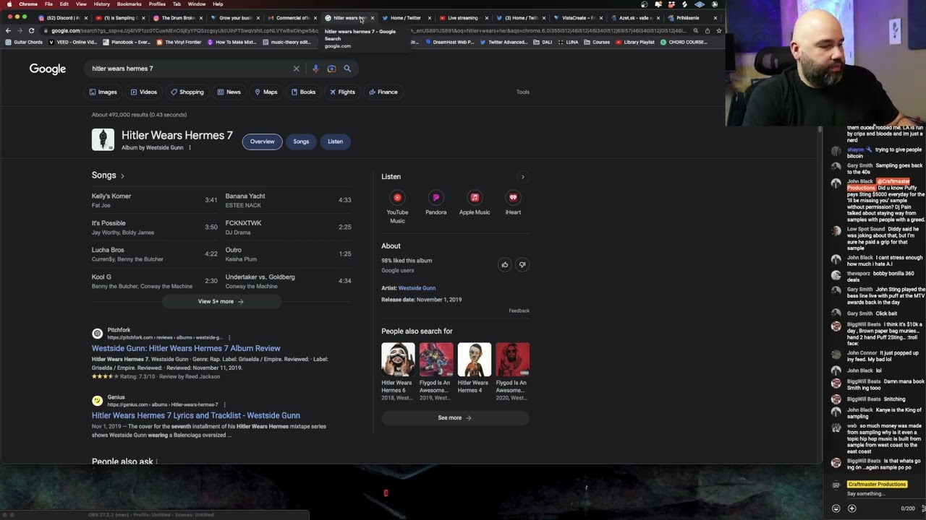Filter results by Videos
The height and width of the screenshot is (520, 926).
(143, 92)
